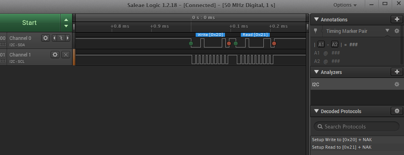Click the red stop marker after Read [0x21]
404x155 pixels.
coord(274,44)
